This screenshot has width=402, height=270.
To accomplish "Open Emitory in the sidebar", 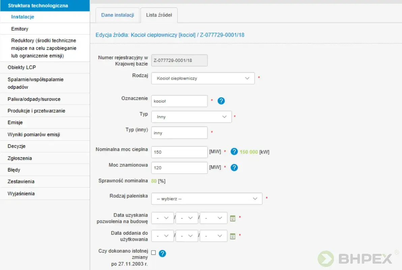I will (20, 29).
